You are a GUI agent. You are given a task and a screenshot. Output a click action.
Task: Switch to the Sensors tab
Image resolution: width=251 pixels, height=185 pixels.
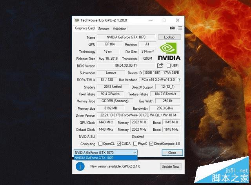tap(104, 28)
